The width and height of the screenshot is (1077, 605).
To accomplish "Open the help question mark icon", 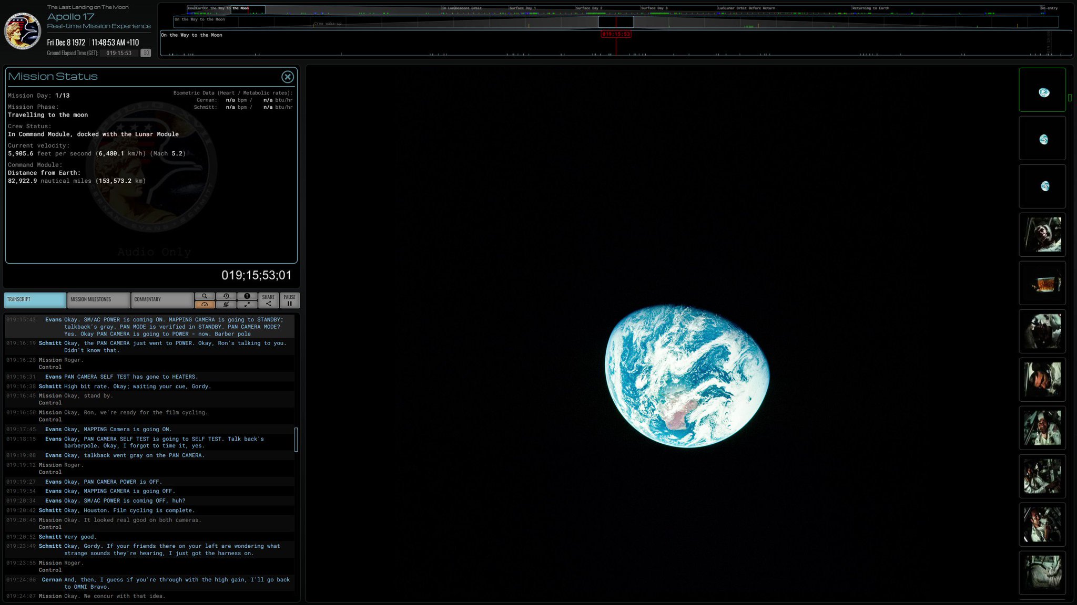I will (247, 296).
